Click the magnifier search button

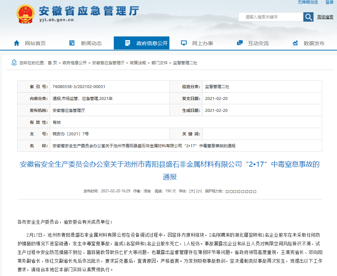click(308, 17)
